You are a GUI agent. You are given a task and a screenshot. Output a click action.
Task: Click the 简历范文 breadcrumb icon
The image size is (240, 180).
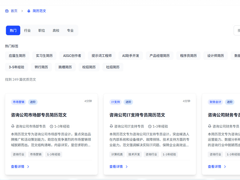29,11
